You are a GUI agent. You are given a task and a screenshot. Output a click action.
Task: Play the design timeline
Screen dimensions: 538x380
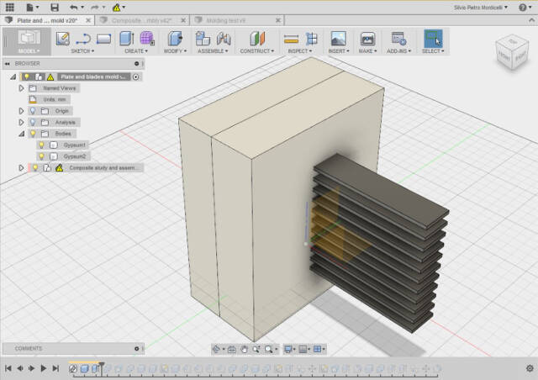[43, 368]
